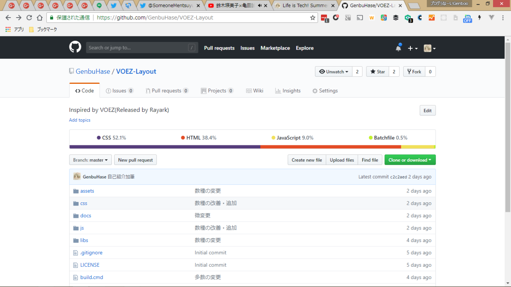Star the VOEZ-Layout repository
Screen dimensions: 511x287
pos(377,71)
